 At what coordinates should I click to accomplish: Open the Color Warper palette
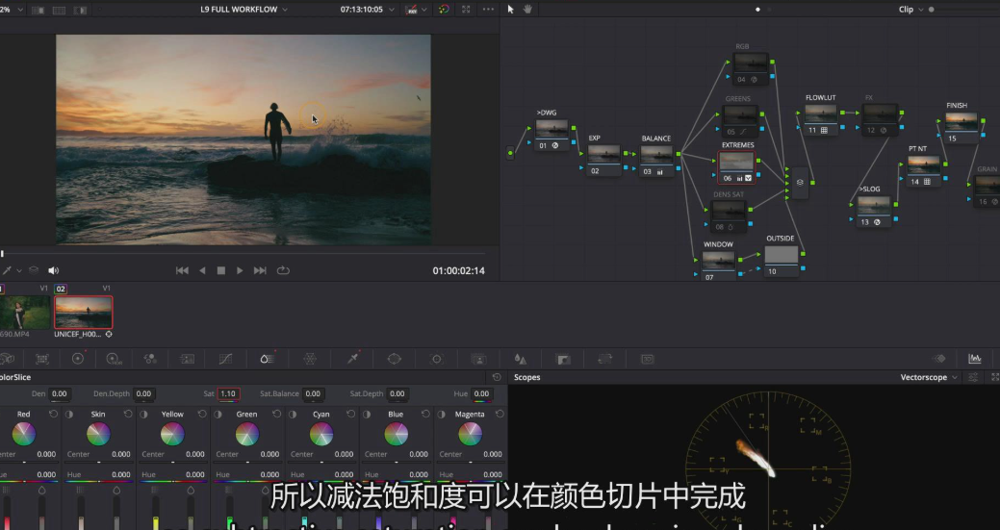coord(310,360)
